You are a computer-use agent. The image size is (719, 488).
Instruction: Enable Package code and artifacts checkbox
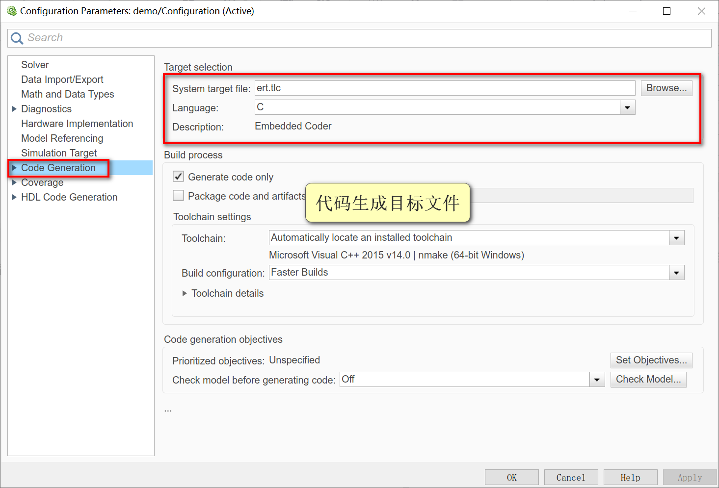(x=178, y=196)
